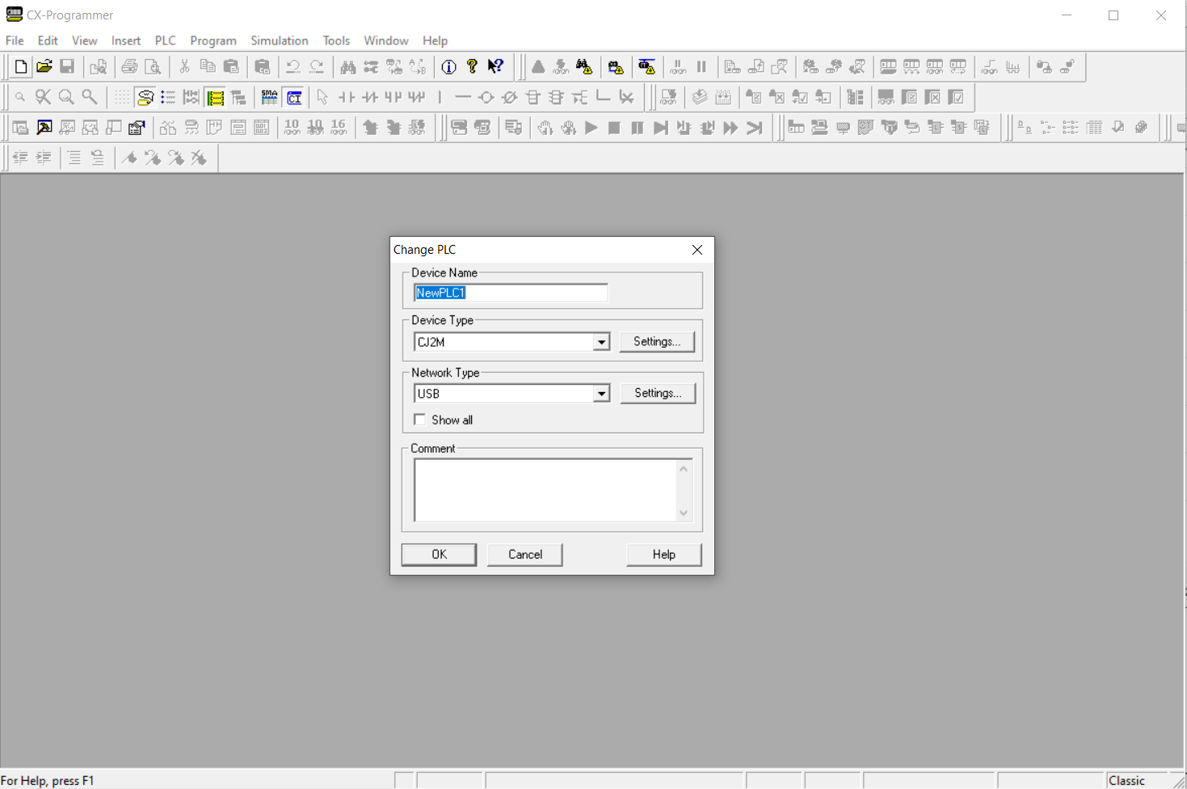This screenshot has width=1187, height=789.
Task: Click the Copy pages icon
Action: click(208, 67)
